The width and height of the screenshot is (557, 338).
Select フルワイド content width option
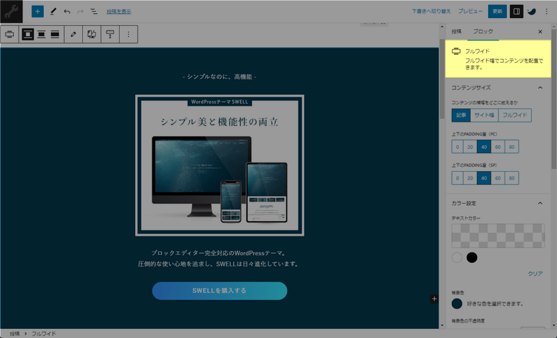515,115
